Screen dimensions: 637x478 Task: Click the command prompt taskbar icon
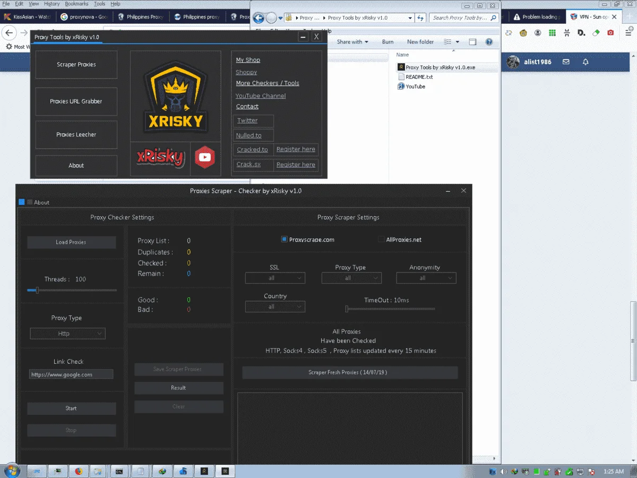(120, 471)
